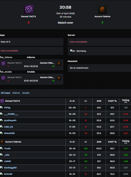
Task: Click the Best of 3 label
Action: pos(5,42)
